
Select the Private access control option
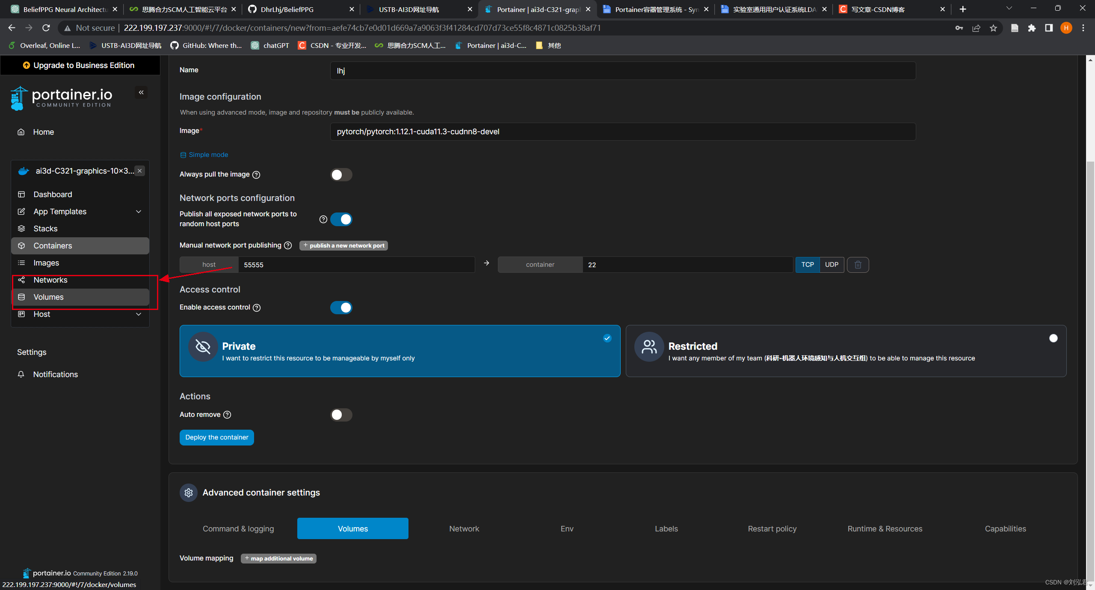400,351
